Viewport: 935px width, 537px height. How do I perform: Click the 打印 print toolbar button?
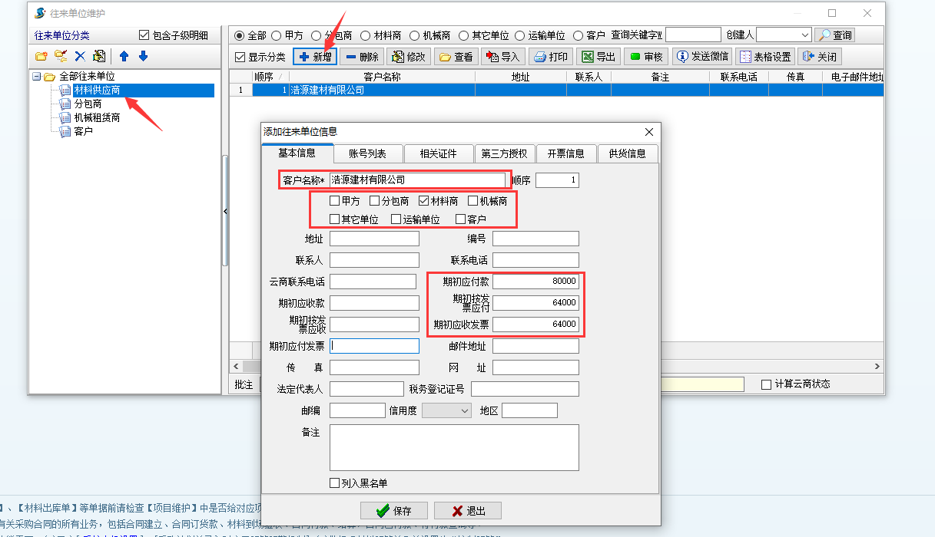[x=550, y=57]
